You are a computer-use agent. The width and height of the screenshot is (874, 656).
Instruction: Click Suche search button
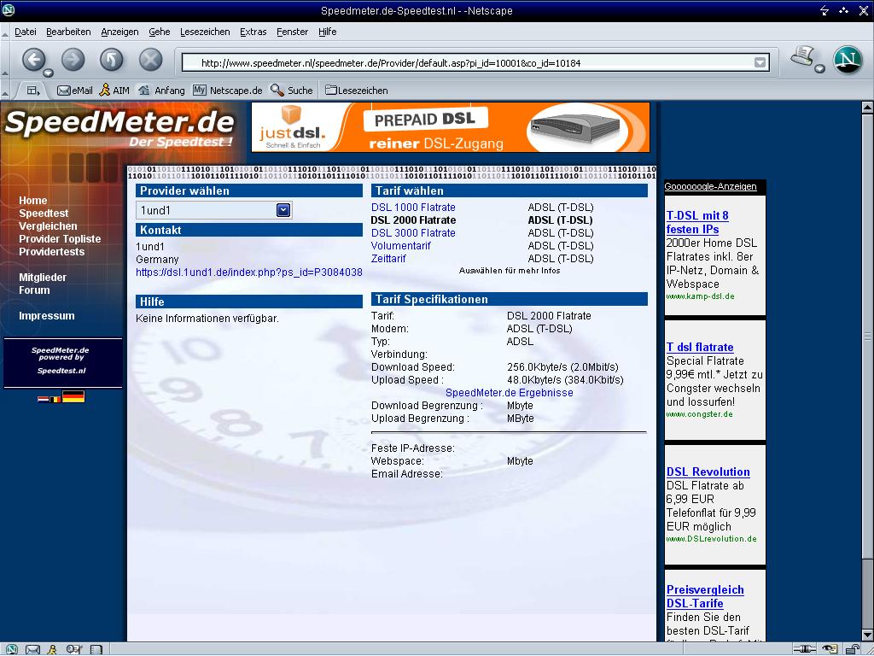[292, 91]
